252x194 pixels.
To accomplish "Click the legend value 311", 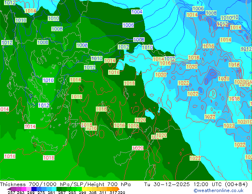I will 103,192.
